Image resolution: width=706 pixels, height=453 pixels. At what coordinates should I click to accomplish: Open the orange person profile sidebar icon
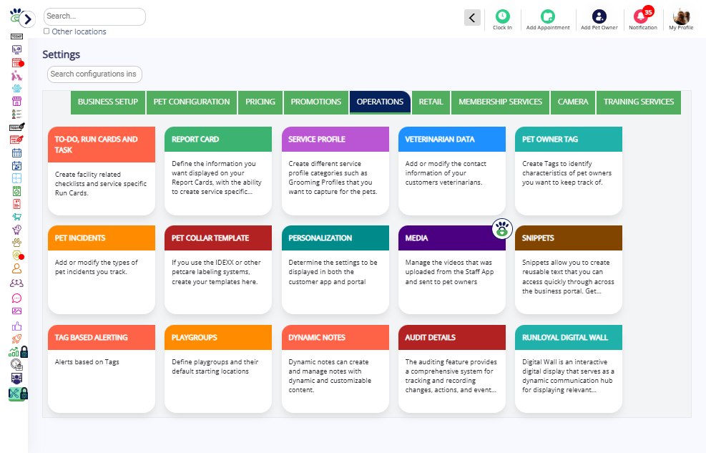coord(16,269)
